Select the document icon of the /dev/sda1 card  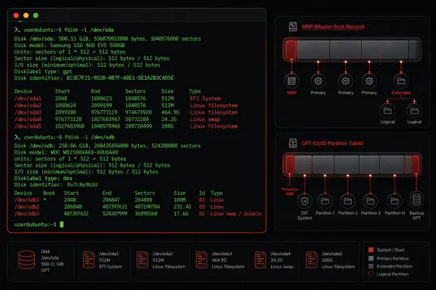tap(89, 260)
